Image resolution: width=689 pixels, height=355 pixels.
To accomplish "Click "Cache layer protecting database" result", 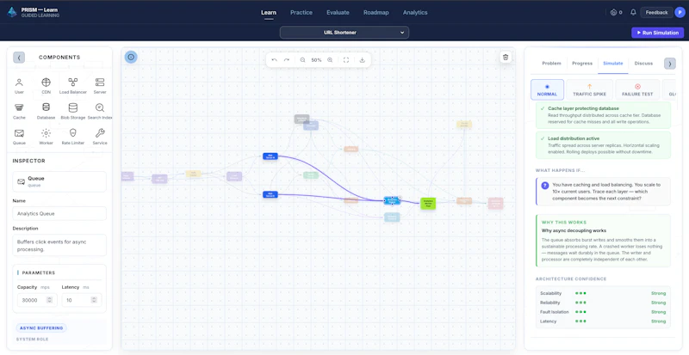I will [603, 115].
